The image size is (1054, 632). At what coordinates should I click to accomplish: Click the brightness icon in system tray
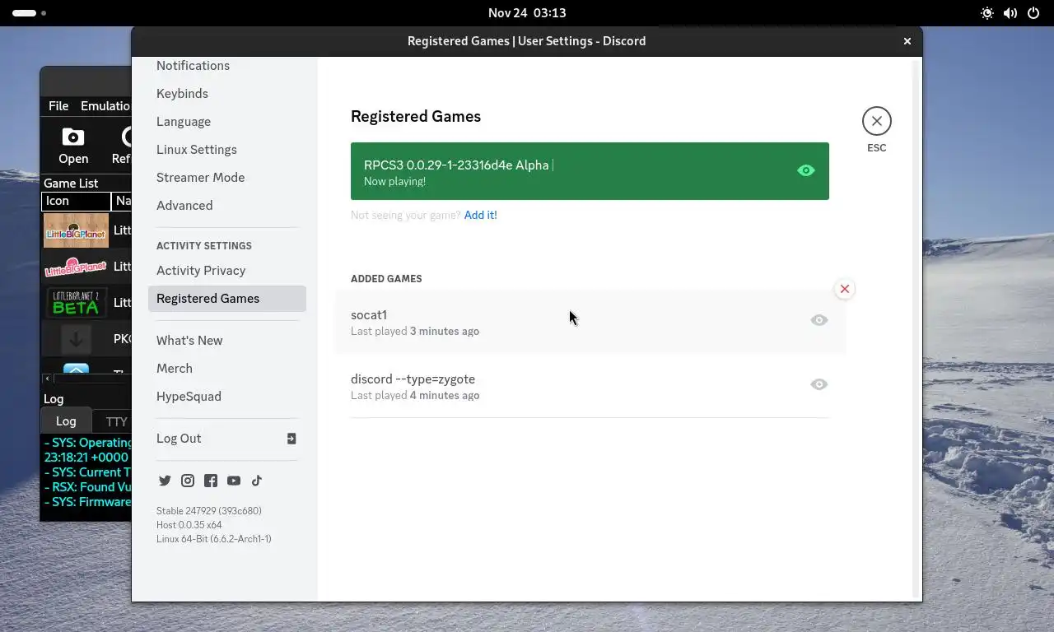click(987, 13)
